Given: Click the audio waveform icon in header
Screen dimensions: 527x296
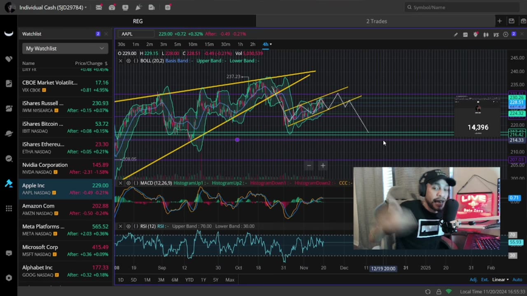Looking at the screenshot, I should pyautogui.click(x=168, y=7).
